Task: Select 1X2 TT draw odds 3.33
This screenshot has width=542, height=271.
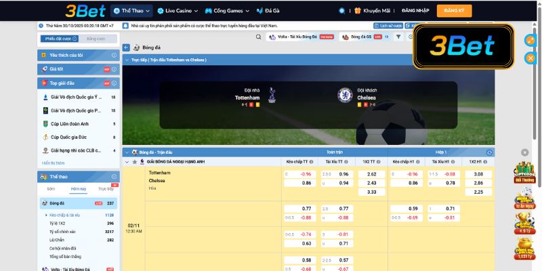Action: [371, 192]
